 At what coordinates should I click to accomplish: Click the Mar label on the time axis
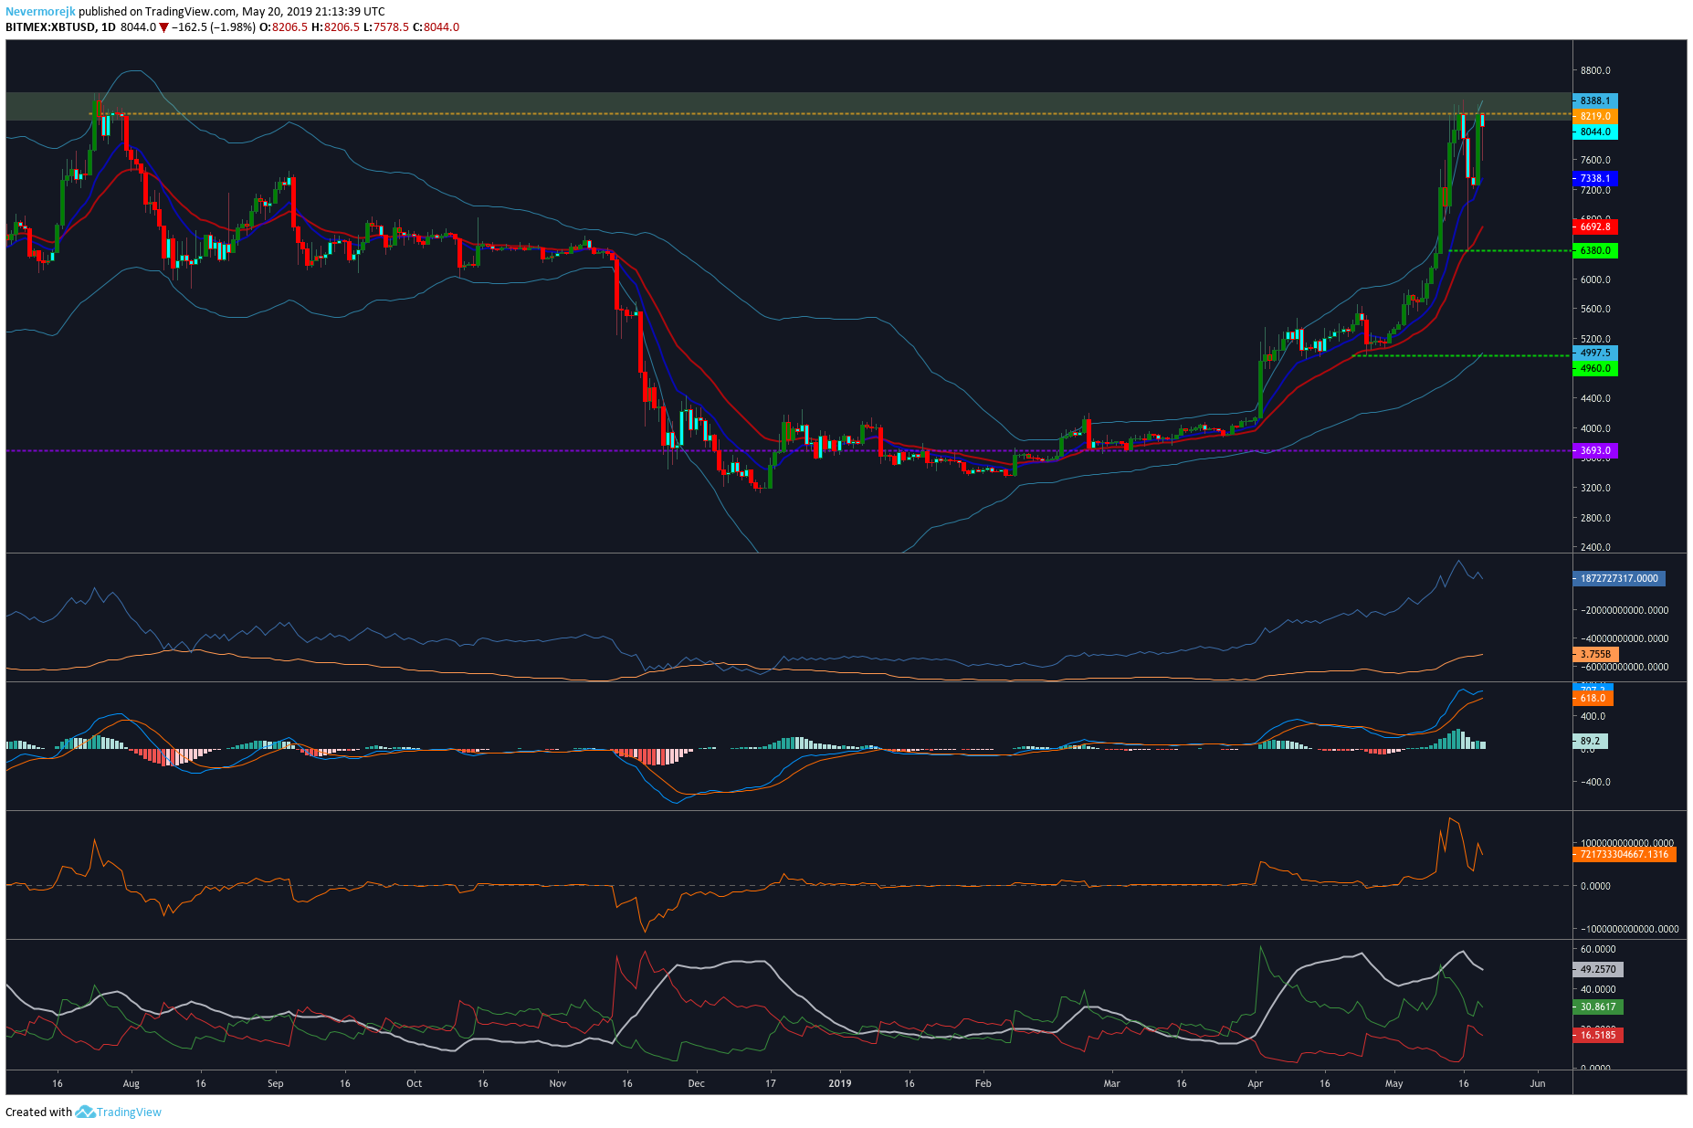1111,1083
